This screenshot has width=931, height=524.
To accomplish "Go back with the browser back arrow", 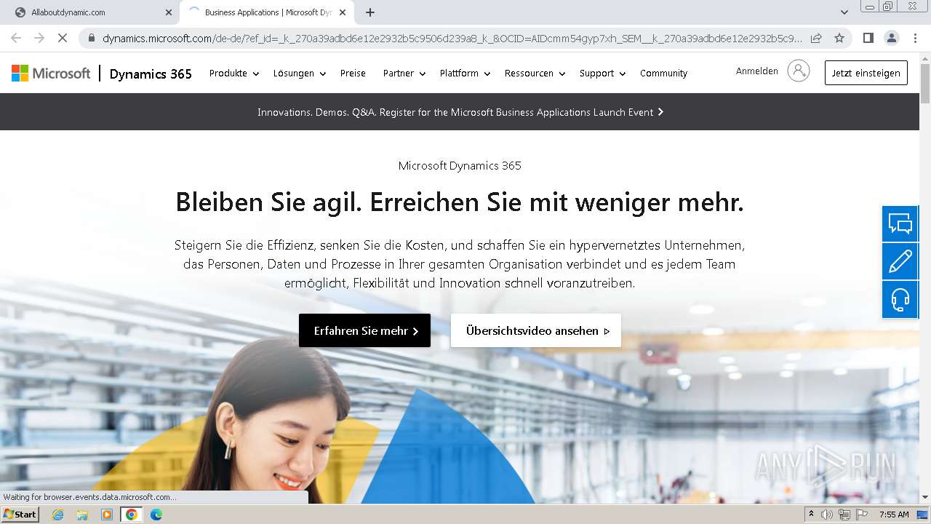I will point(16,38).
